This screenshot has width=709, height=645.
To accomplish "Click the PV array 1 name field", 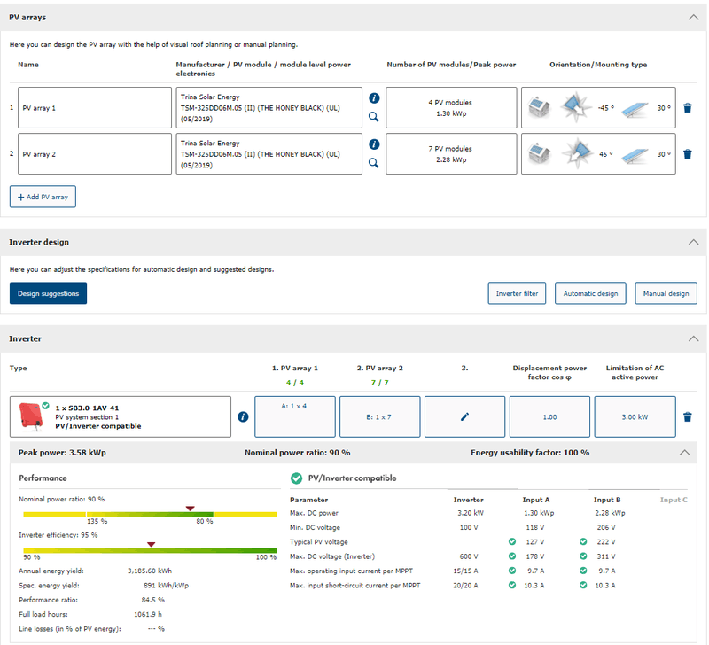I will click(x=95, y=108).
